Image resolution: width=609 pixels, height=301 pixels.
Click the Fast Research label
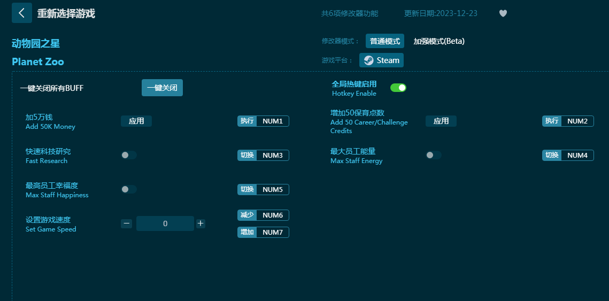click(x=47, y=161)
